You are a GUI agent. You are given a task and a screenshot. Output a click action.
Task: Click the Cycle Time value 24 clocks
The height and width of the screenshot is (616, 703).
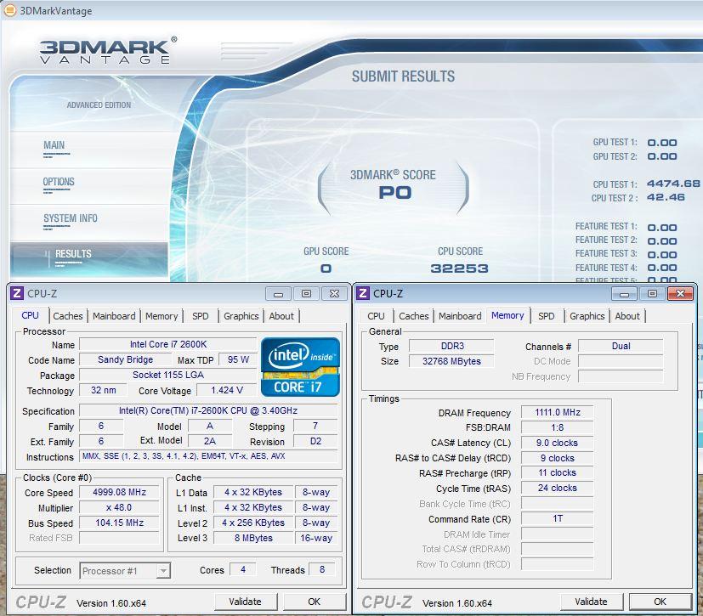(558, 489)
